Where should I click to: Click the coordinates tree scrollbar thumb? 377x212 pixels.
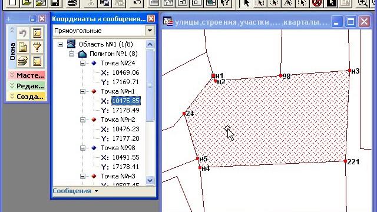(150, 85)
